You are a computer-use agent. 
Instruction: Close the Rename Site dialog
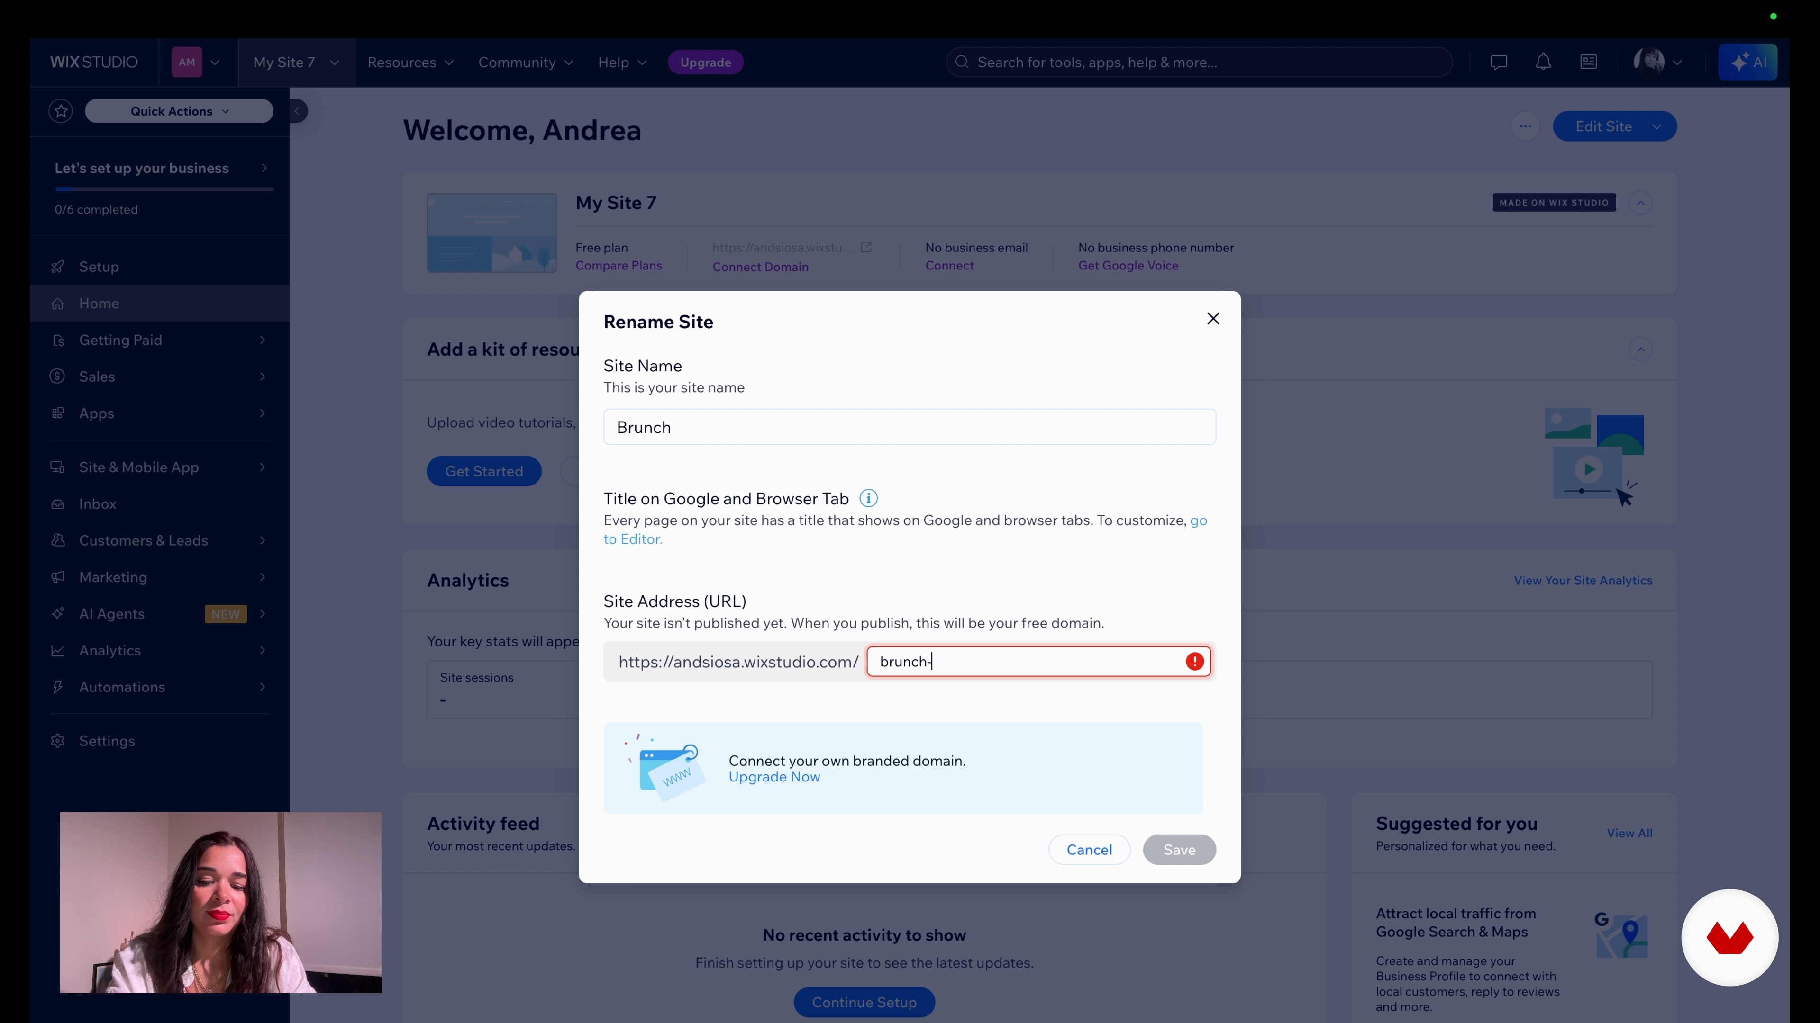coord(1213,319)
